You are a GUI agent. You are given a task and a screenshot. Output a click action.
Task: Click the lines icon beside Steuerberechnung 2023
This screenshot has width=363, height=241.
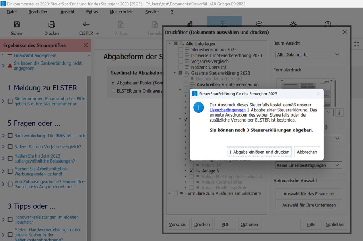(187, 49)
